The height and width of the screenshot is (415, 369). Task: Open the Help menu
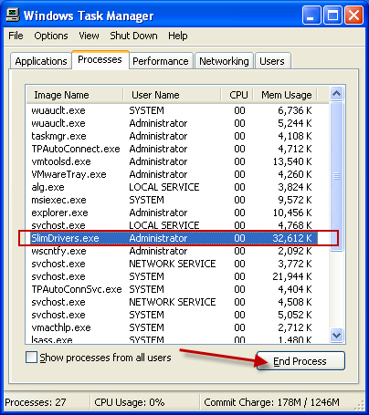[178, 36]
